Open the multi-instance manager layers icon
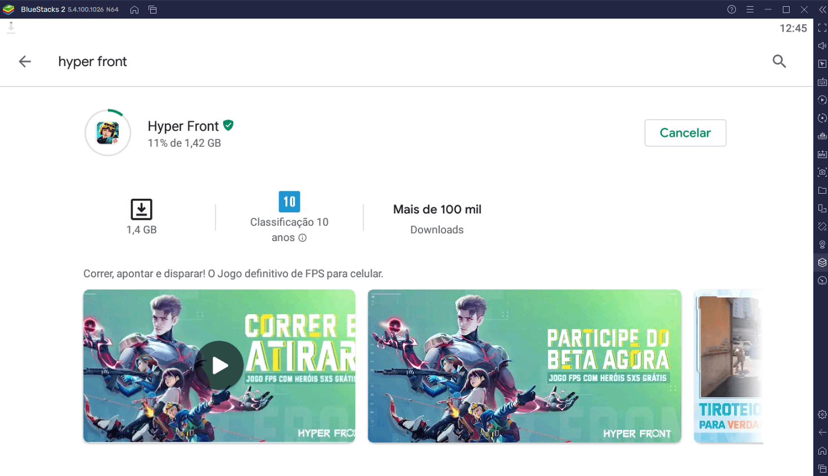This screenshot has height=476, width=828. pos(822,263)
